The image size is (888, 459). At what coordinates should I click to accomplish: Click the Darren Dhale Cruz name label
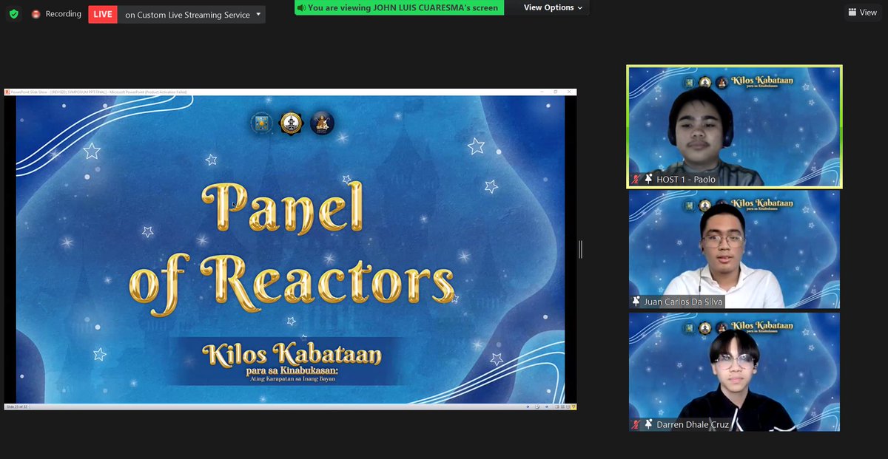point(692,424)
